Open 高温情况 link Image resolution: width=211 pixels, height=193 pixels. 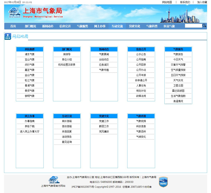(x=178, y=101)
